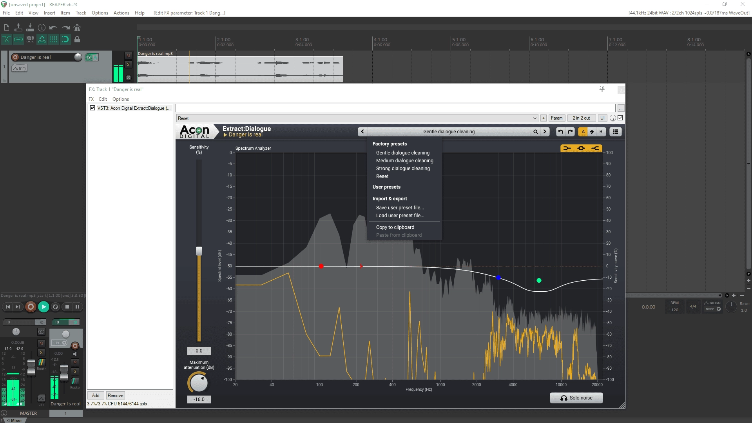Toggle snap magnet icon
The height and width of the screenshot is (423, 752).
click(65, 39)
